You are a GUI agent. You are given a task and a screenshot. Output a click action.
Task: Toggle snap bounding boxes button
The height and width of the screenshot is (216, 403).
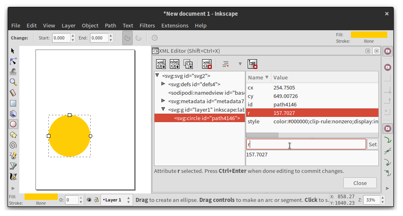(x=388, y=67)
